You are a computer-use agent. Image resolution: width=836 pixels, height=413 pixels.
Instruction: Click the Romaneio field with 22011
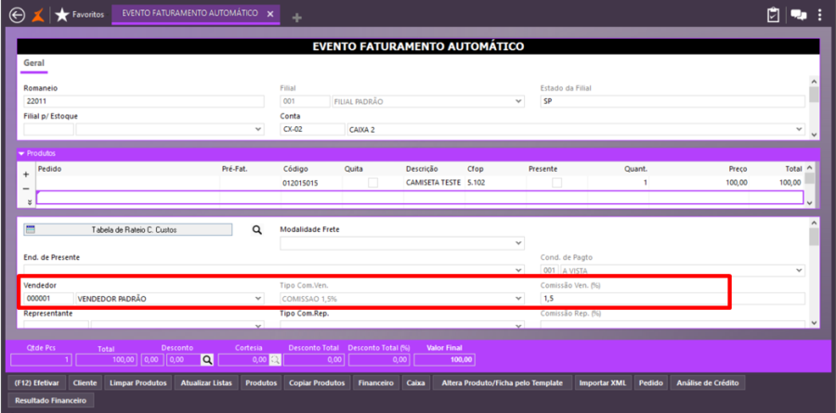point(144,101)
